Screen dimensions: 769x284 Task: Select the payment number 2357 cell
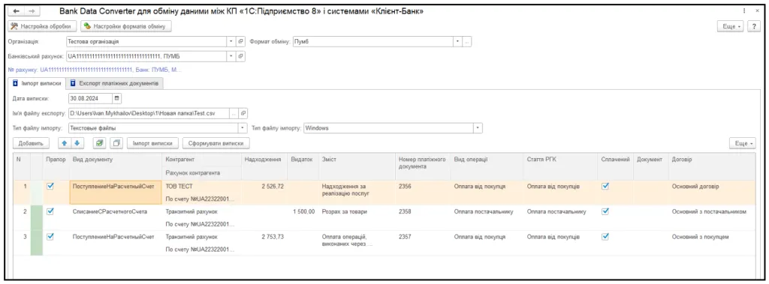coord(423,242)
